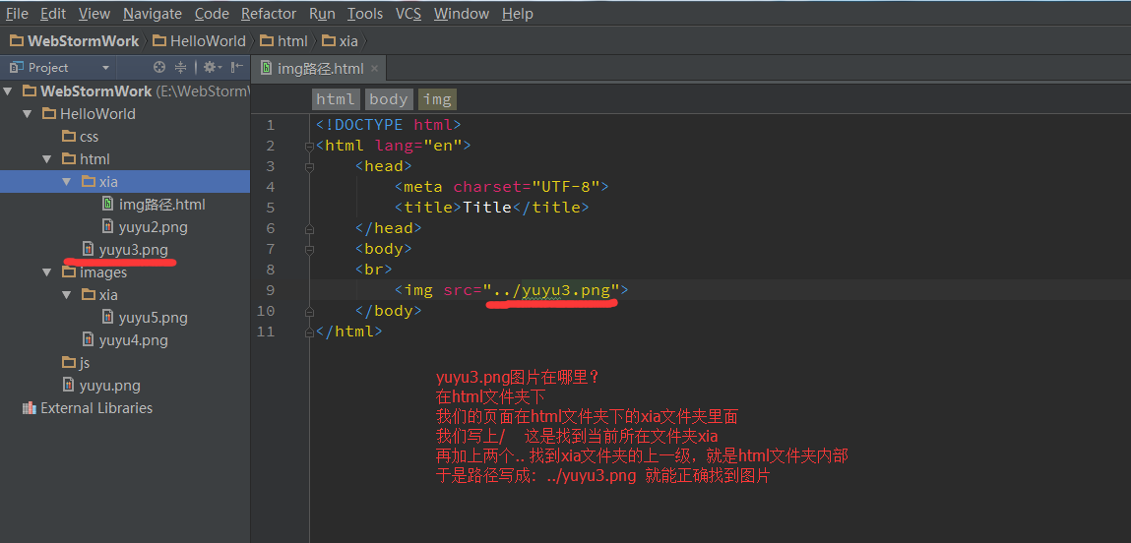The height and width of the screenshot is (543, 1131).
Task: Open the File menu
Action: coord(17,14)
